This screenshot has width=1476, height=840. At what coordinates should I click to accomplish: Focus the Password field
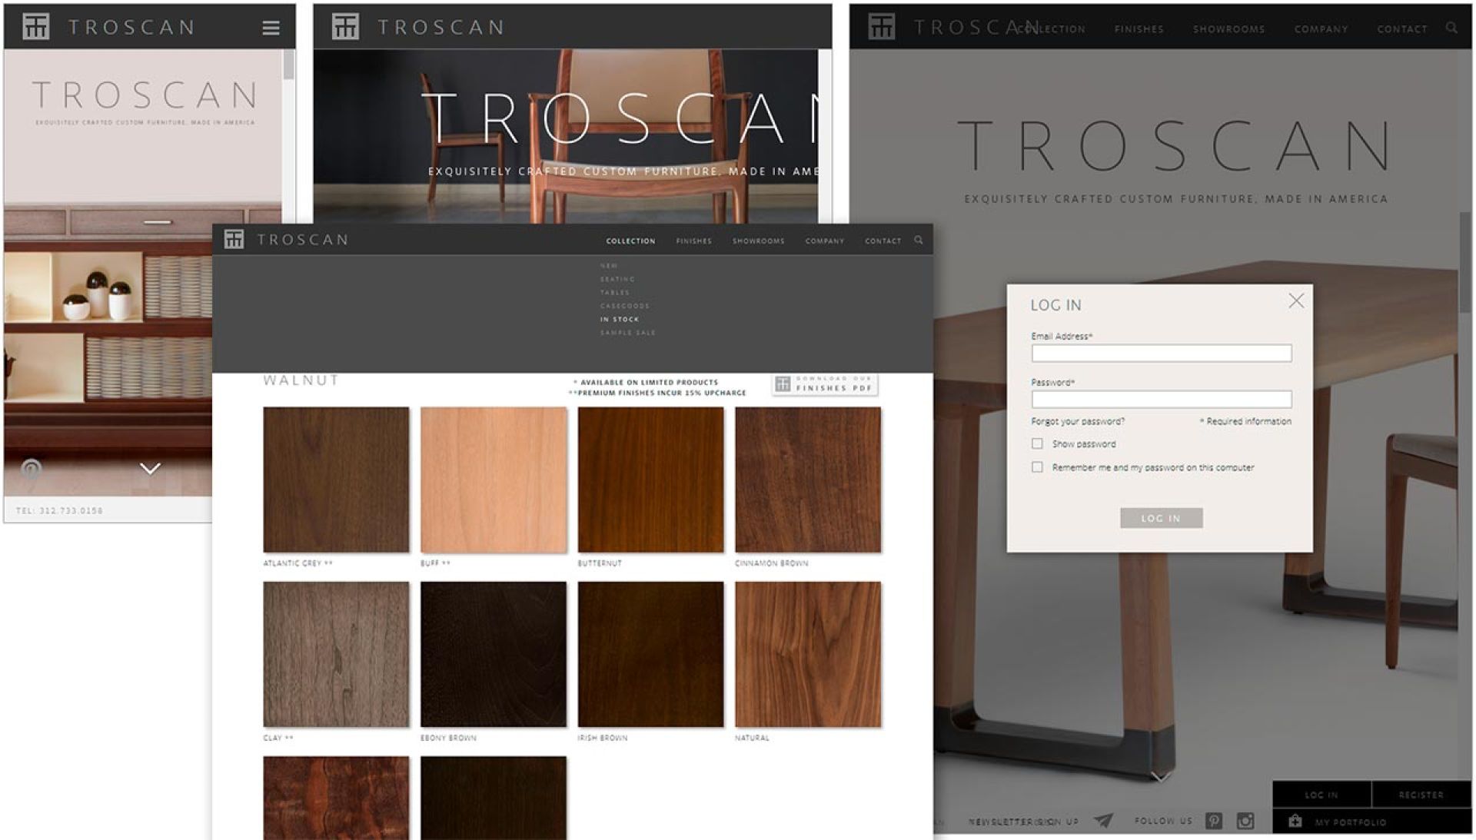(1161, 399)
